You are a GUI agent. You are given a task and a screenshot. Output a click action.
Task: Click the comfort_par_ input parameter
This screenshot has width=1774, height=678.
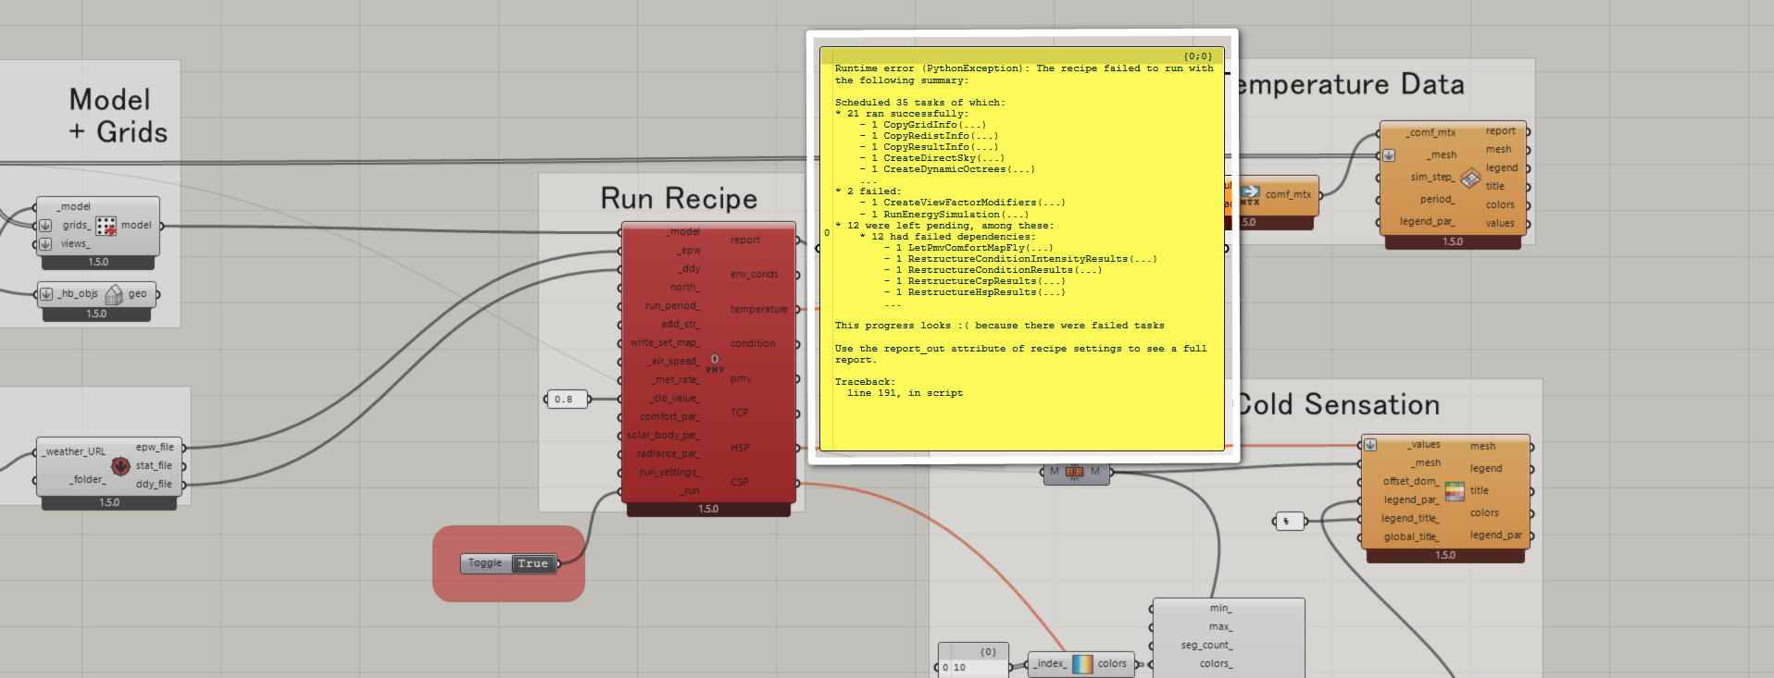coord(669,417)
